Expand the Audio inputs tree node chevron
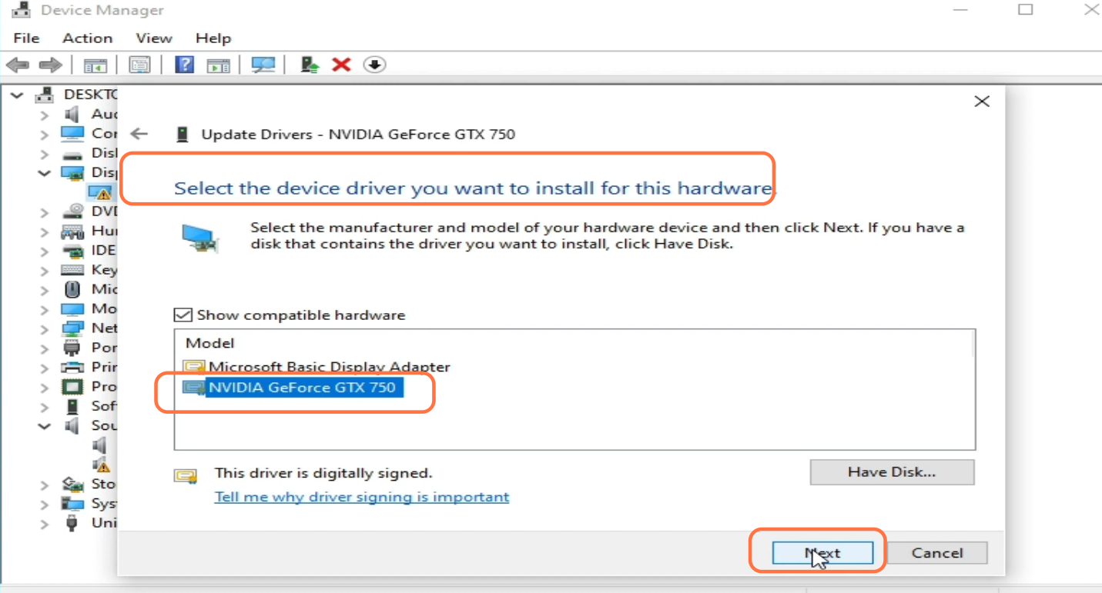 [45, 115]
